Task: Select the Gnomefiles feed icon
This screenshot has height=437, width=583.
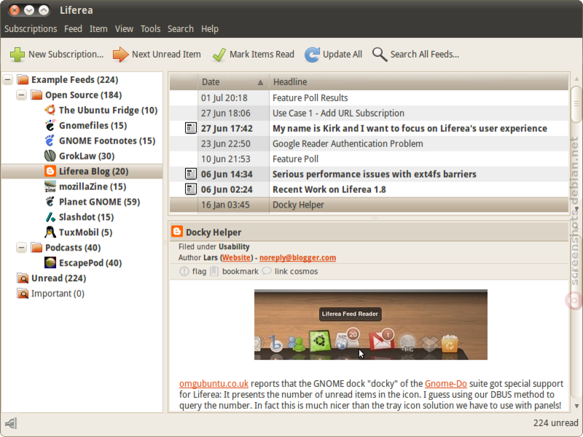Action: click(x=50, y=125)
